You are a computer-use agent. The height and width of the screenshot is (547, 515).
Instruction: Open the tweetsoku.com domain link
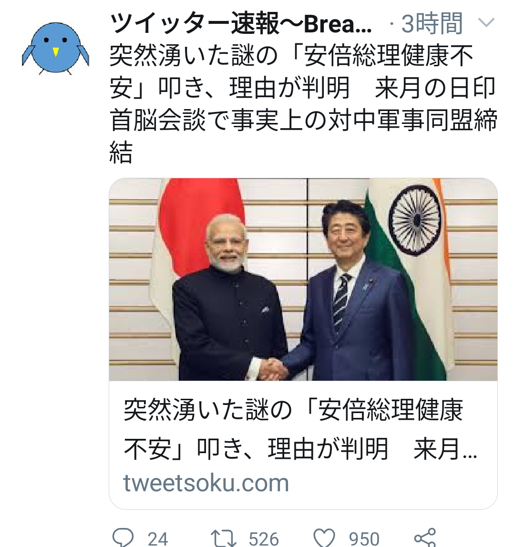pos(206,483)
